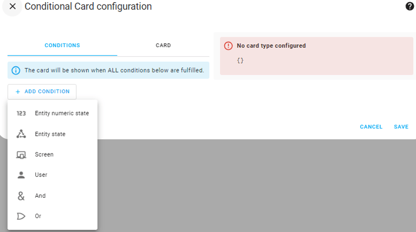Switch to the Conditions tab
416x232 pixels.
62,46
